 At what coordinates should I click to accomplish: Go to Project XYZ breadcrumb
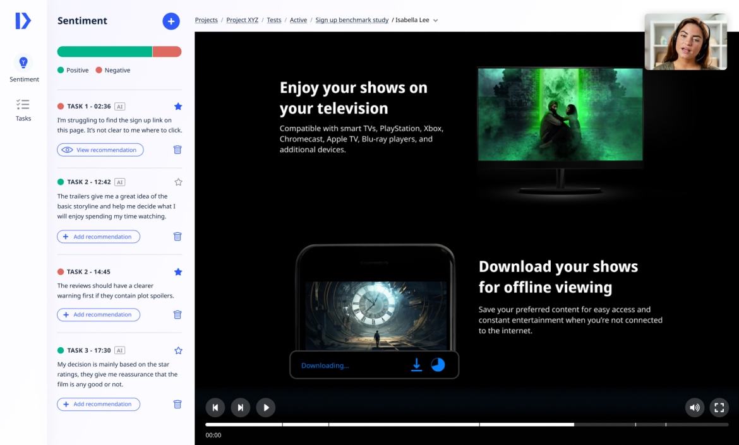(243, 20)
